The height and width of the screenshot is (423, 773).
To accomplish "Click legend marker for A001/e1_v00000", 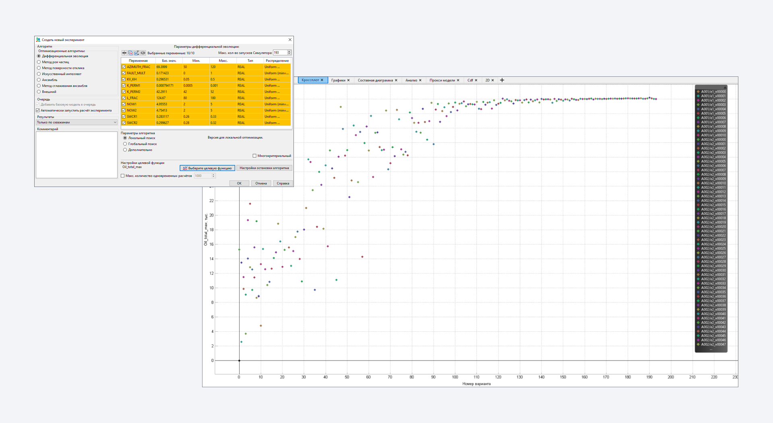I will click(698, 92).
